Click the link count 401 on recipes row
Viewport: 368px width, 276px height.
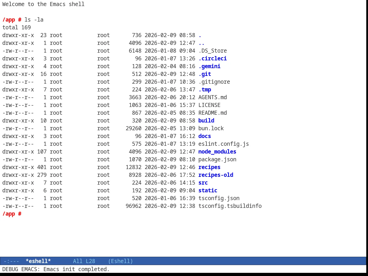pyautogui.click(x=42, y=167)
